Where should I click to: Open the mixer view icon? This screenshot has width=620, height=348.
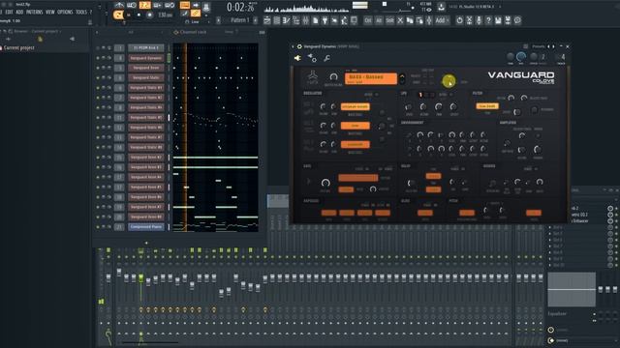point(306,20)
